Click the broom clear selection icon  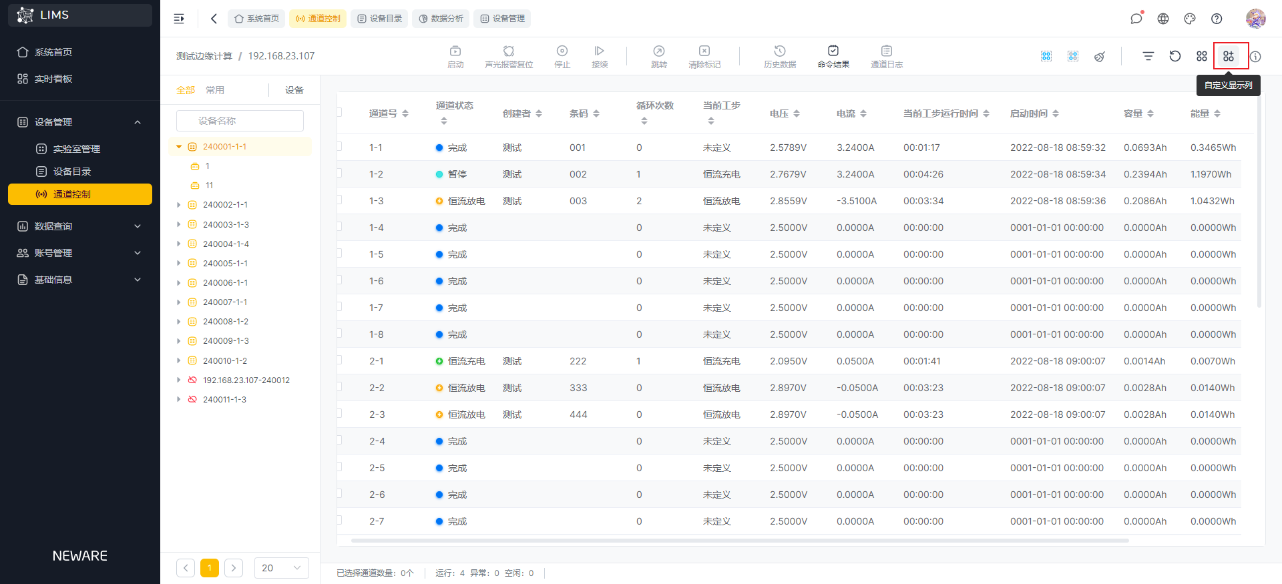click(1100, 56)
